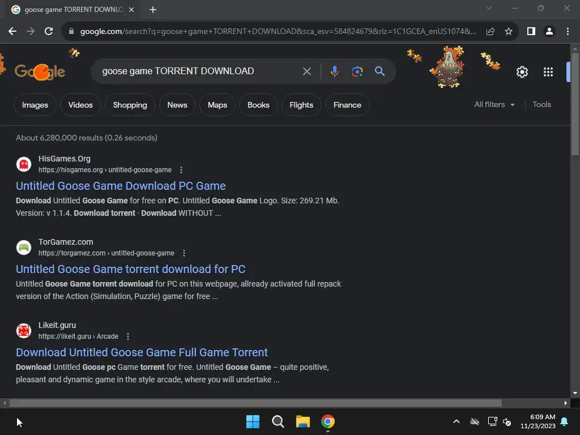The height and width of the screenshot is (435, 580).
Task: Switch to Shopping results
Action: tap(130, 105)
